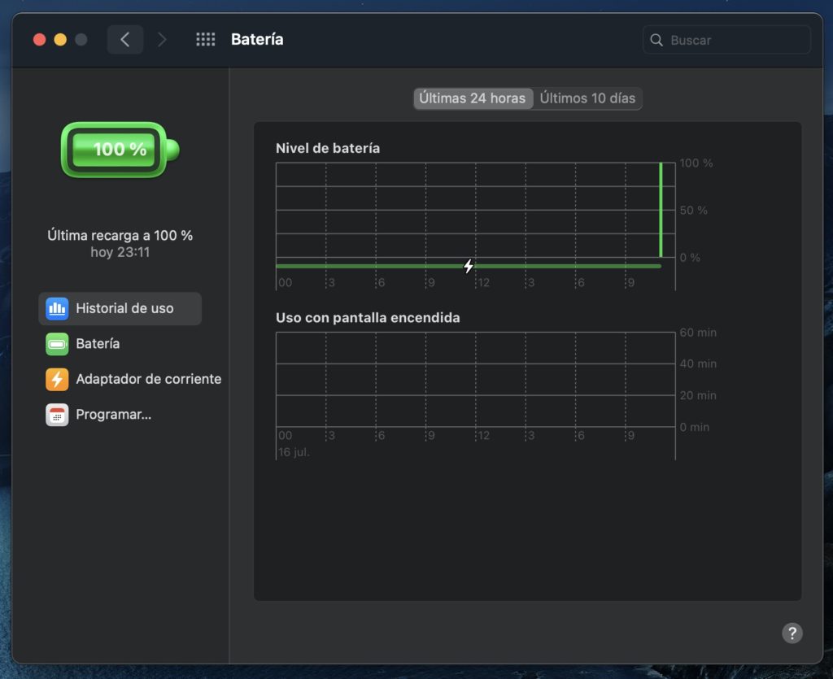Image resolution: width=833 pixels, height=679 pixels.
Task: Minimize the window with the yellow button
Action: click(60, 39)
